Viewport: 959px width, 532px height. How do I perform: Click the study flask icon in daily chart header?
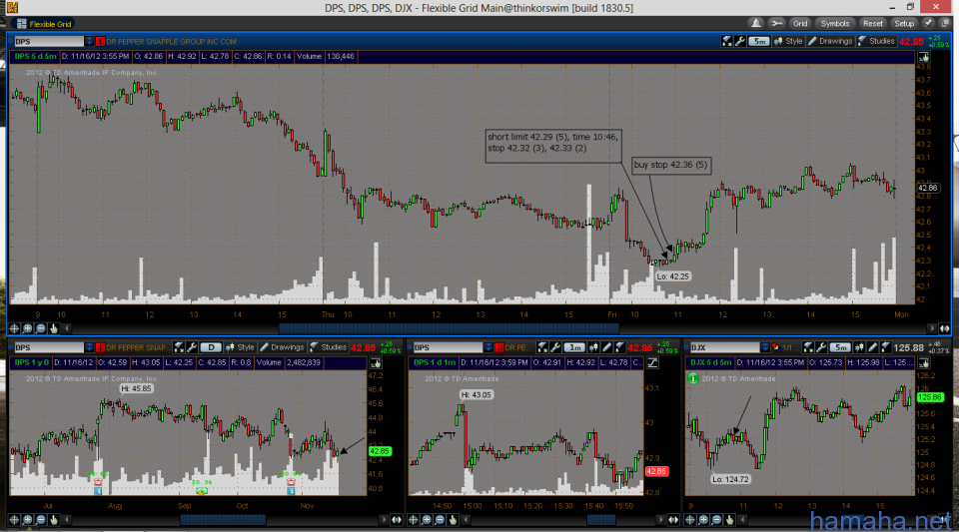pos(179,347)
